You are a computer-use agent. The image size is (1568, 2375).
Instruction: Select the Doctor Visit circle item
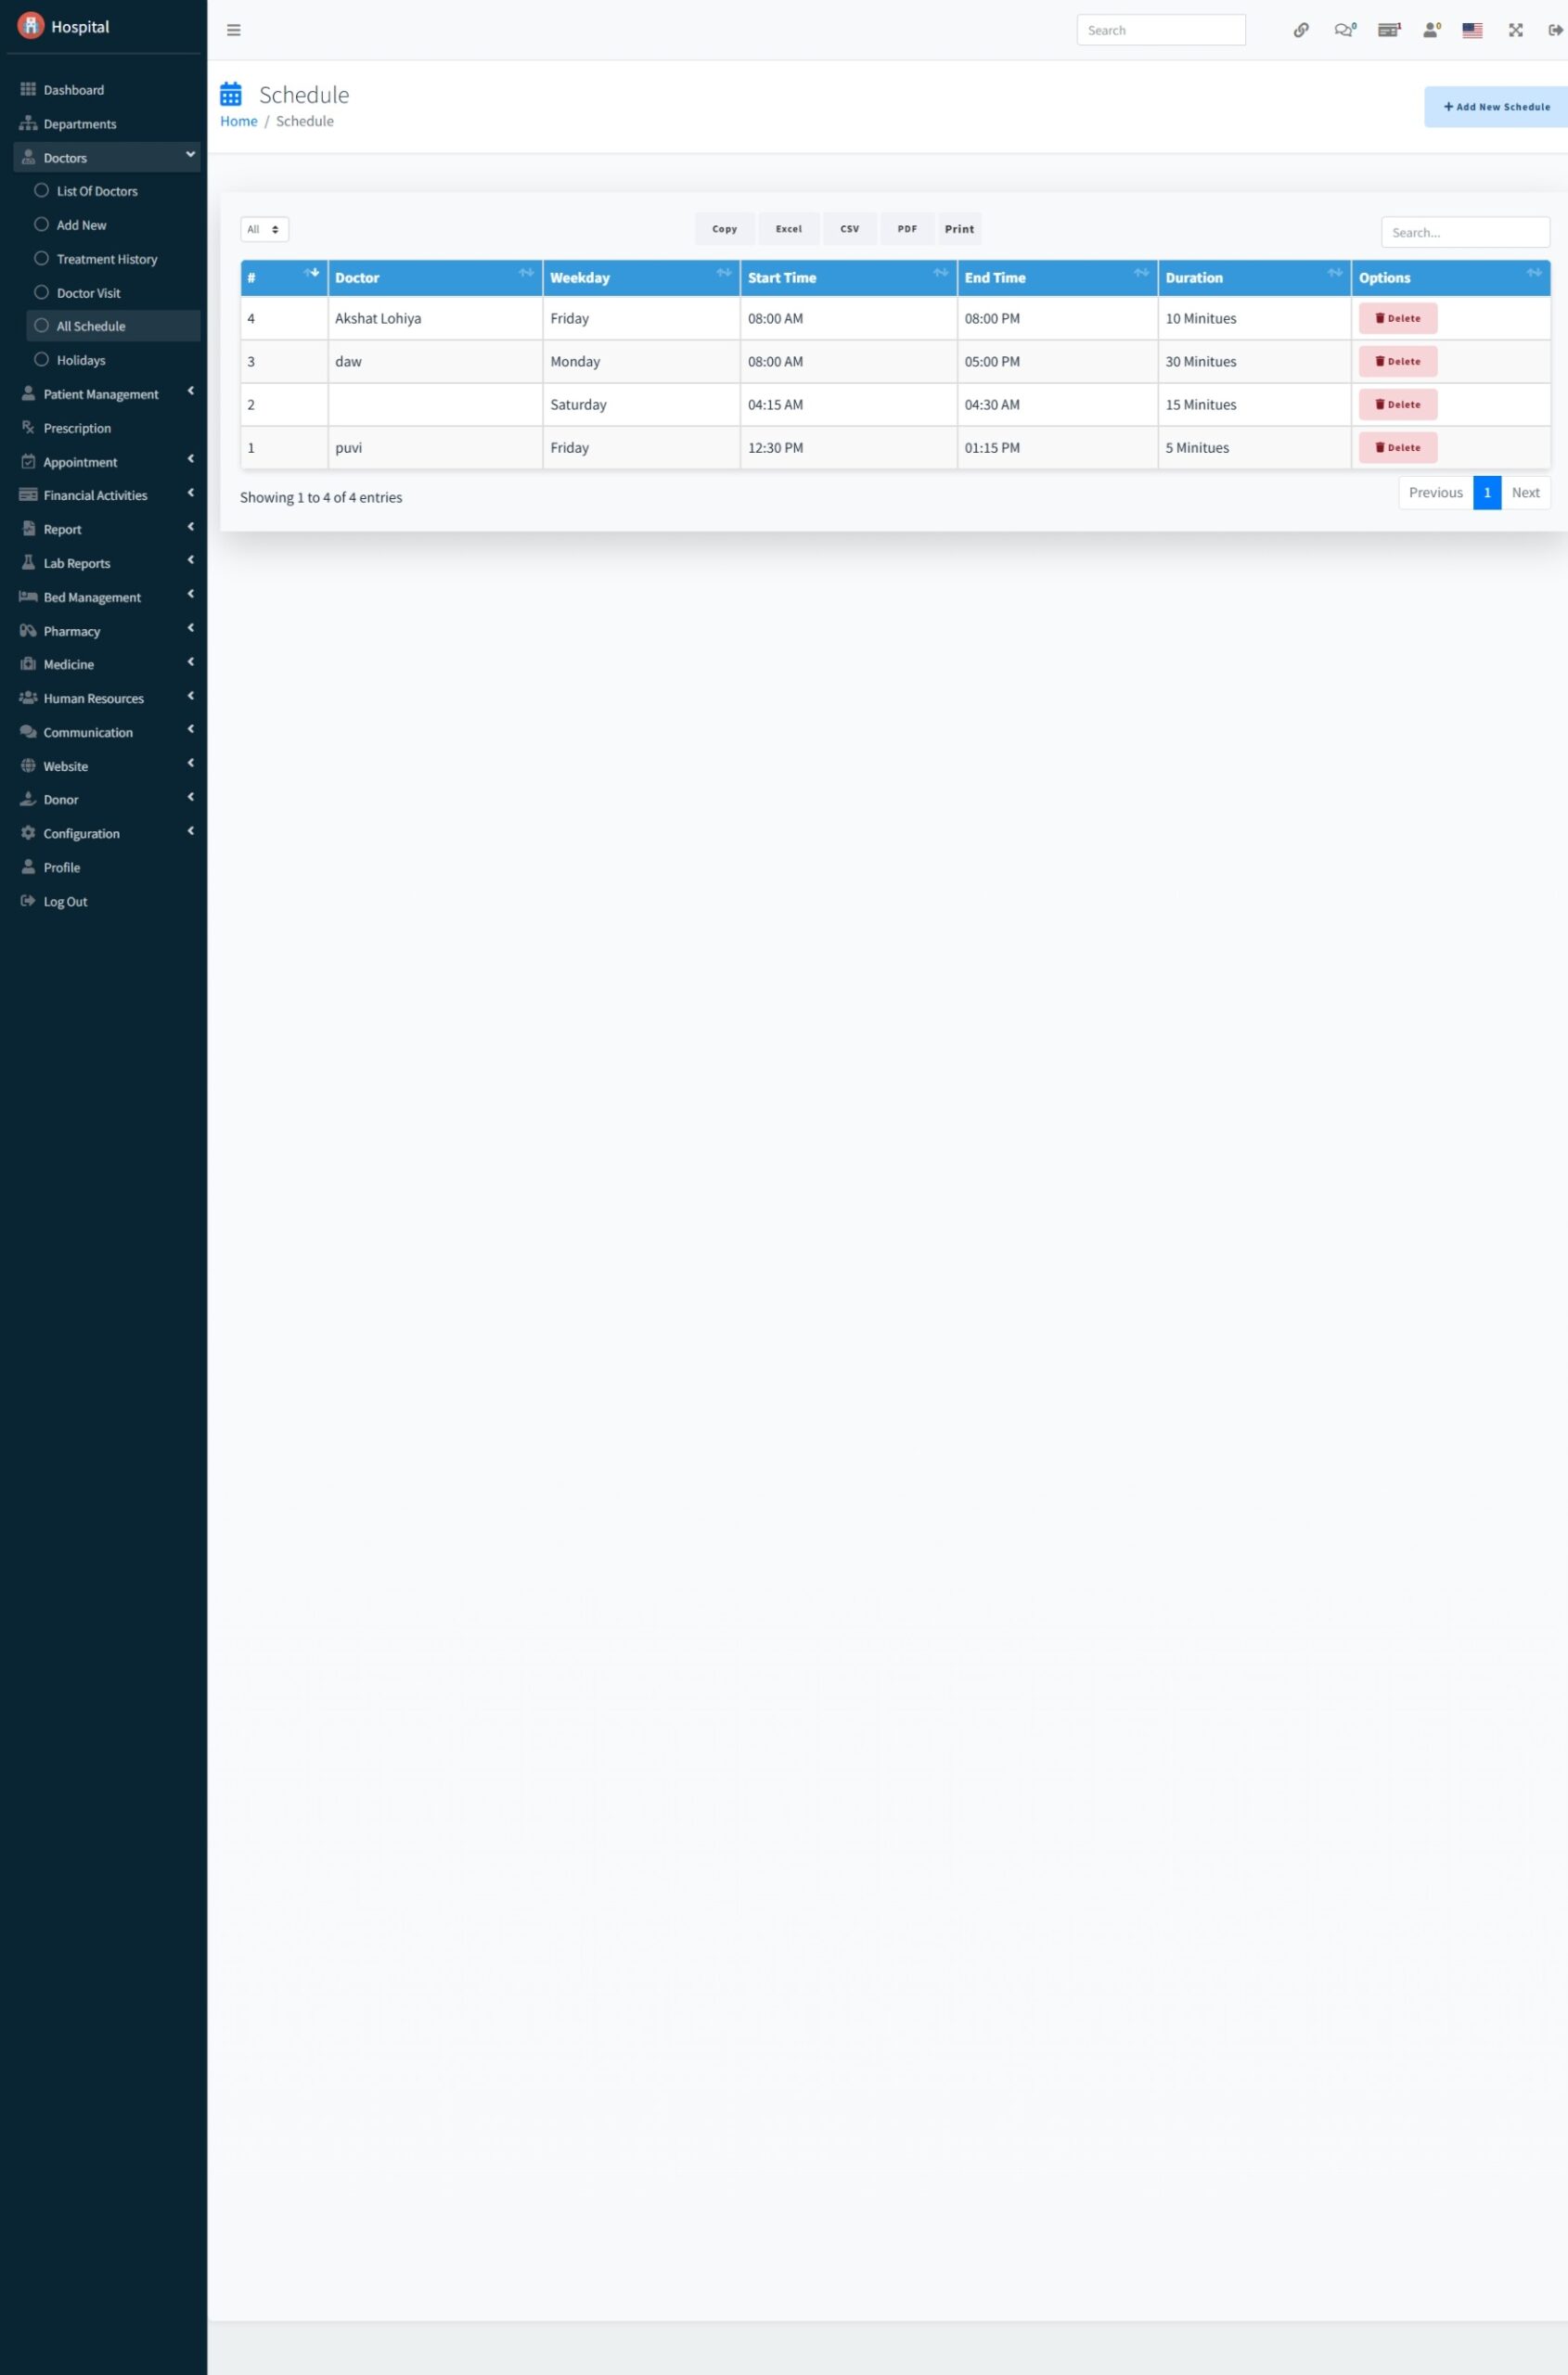click(41, 292)
